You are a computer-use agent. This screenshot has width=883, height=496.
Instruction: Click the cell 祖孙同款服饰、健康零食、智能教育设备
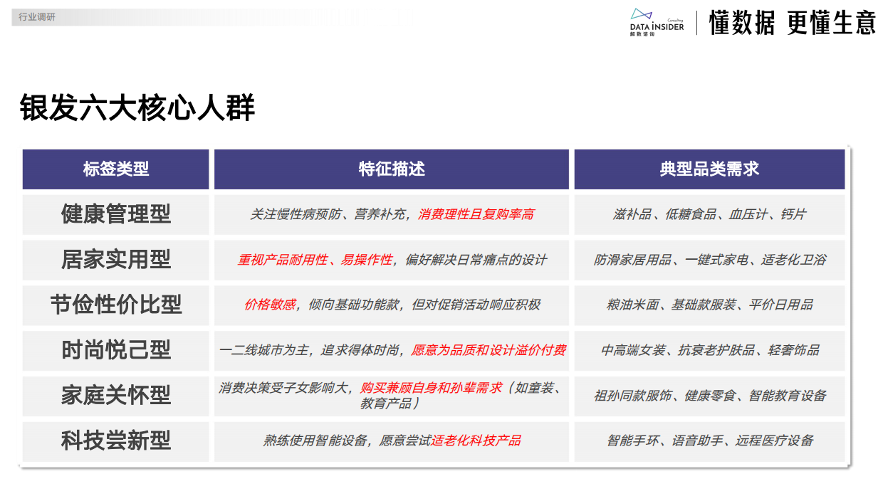coord(709,396)
